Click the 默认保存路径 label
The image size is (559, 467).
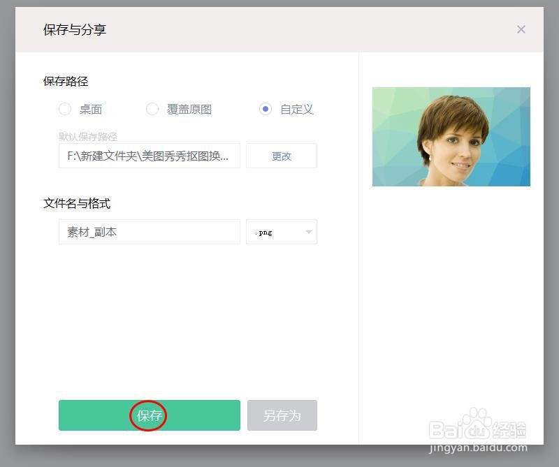88,136
